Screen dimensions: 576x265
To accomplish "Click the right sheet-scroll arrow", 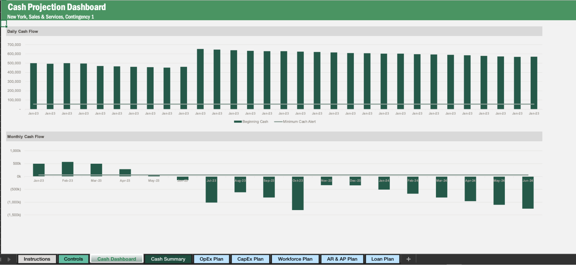I will tap(9, 259).
